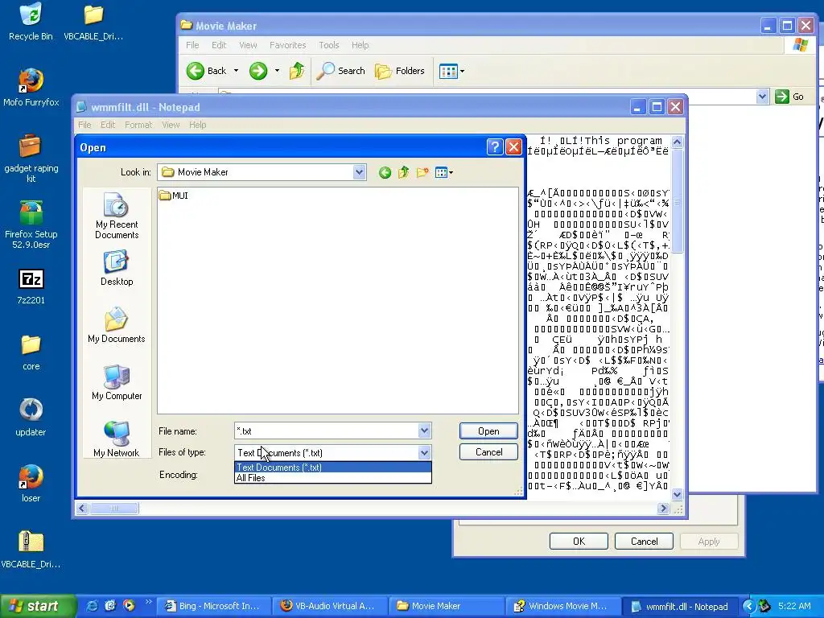Image resolution: width=824 pixels, height=618 pixels.
Task: Expand the explorer address bar dropdown
Action: (x=763, y=97)
